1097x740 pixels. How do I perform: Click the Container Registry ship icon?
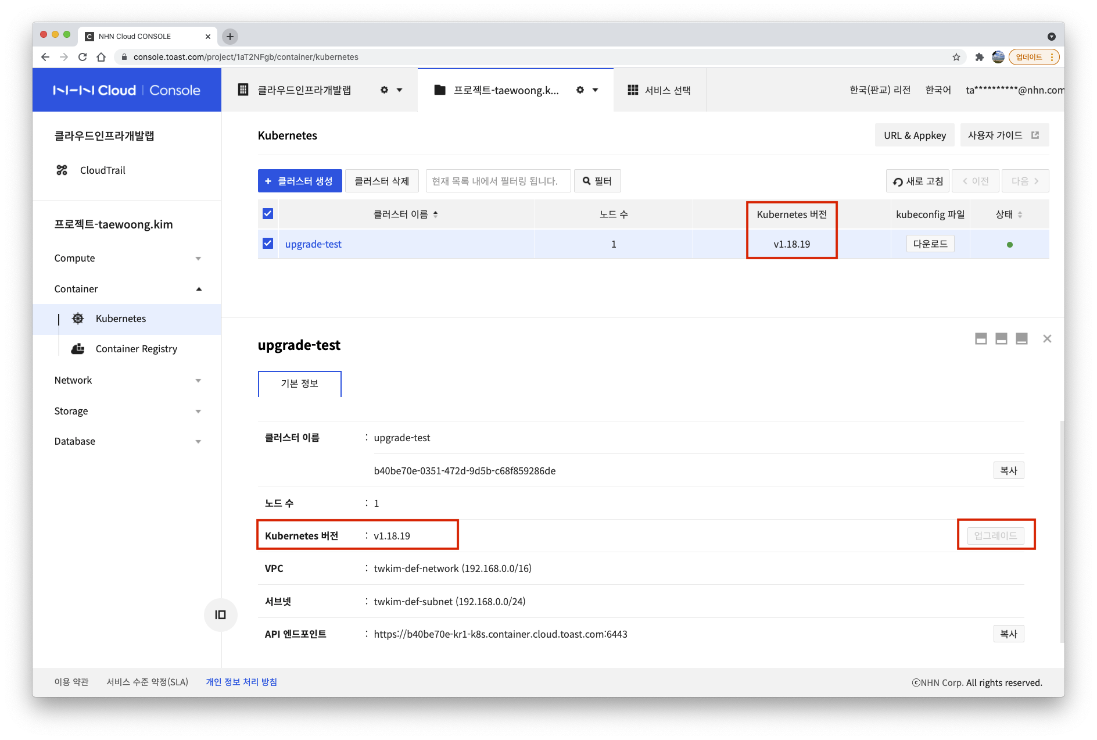click(77, 349)
